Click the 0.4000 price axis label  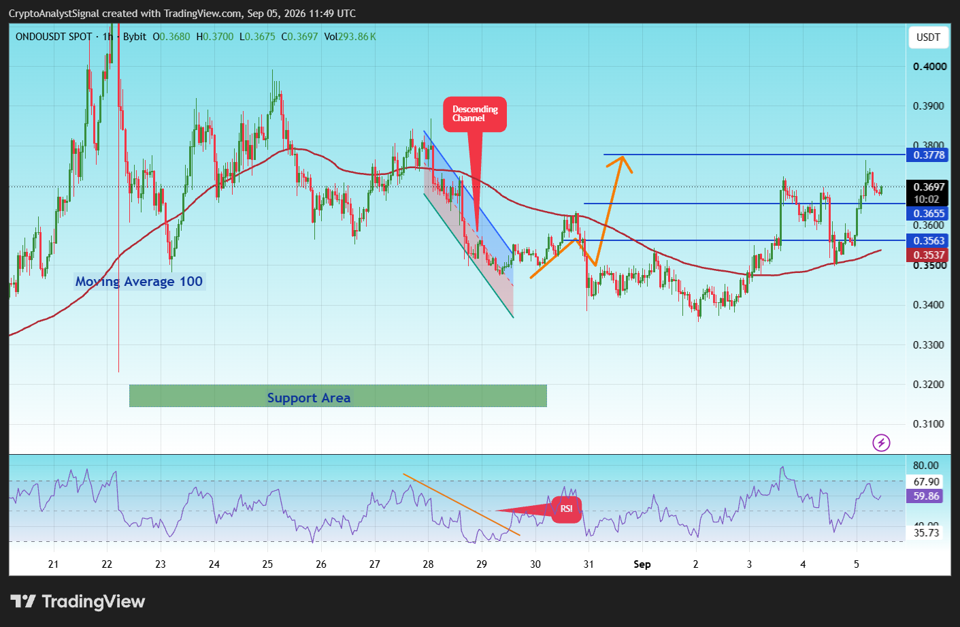(929, 67)
